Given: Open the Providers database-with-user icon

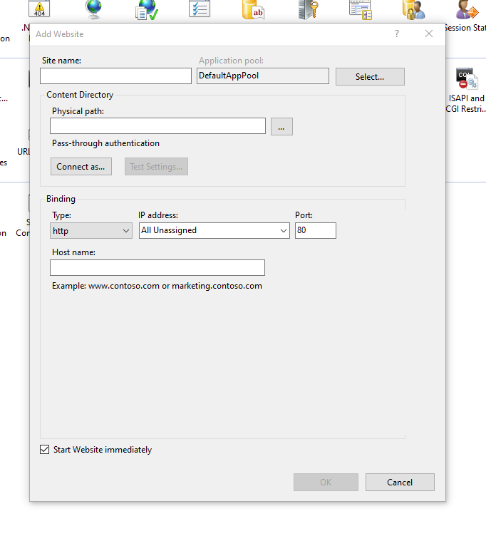Looking at the screenshot, I should point(413,9).
